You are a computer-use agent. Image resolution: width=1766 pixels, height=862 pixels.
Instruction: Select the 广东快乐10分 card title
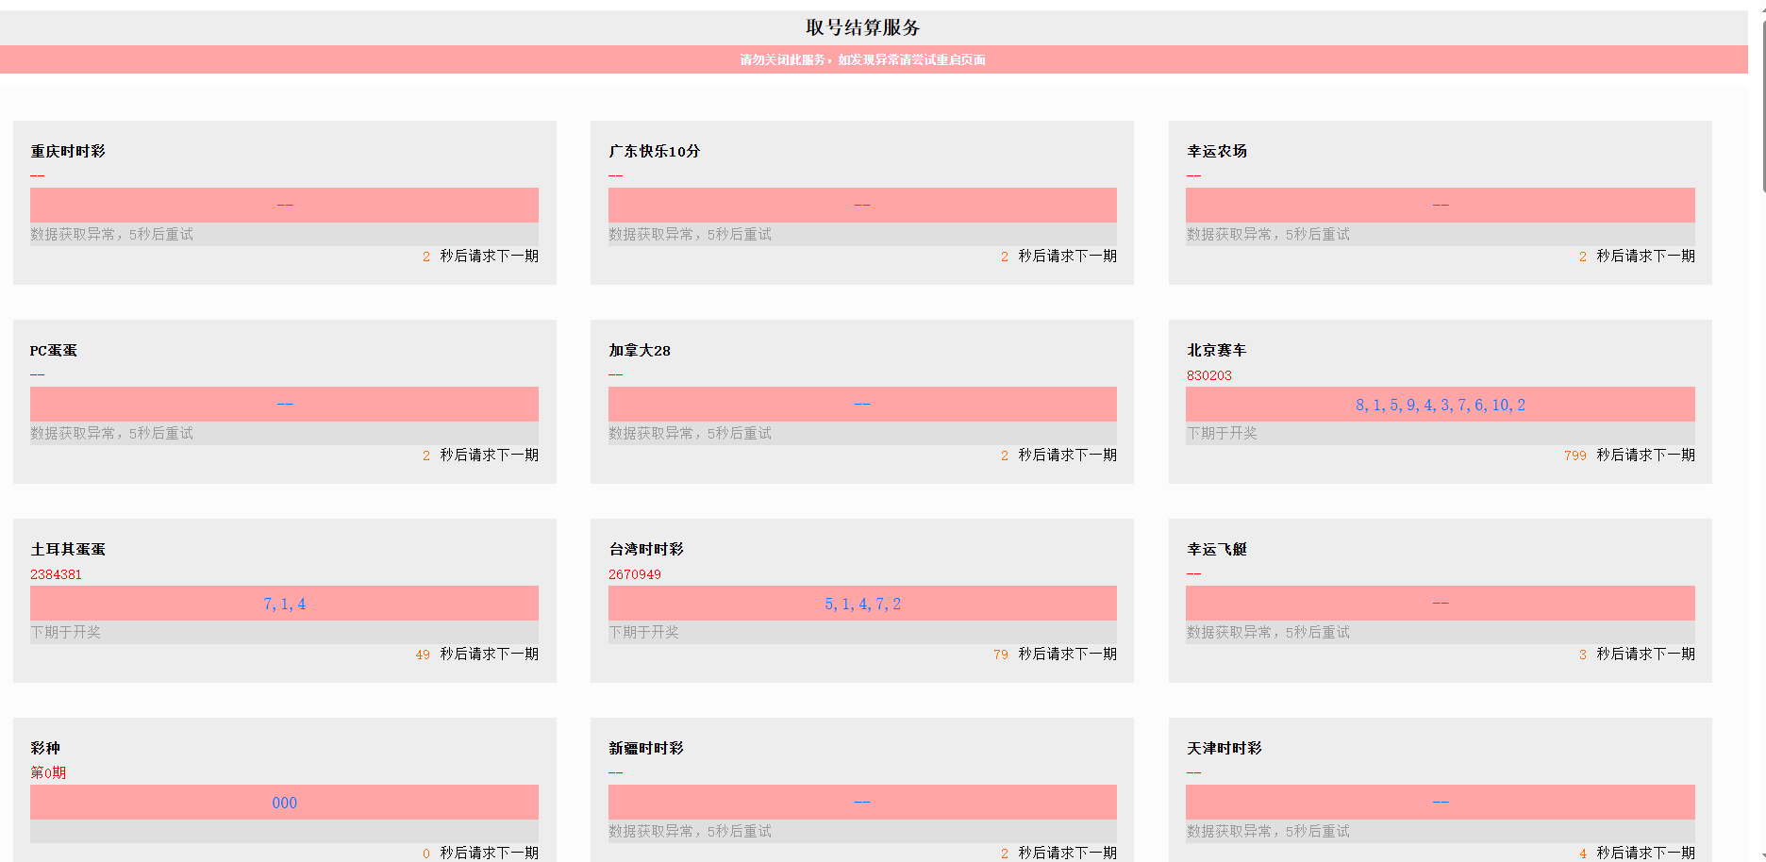click(654, 151)
